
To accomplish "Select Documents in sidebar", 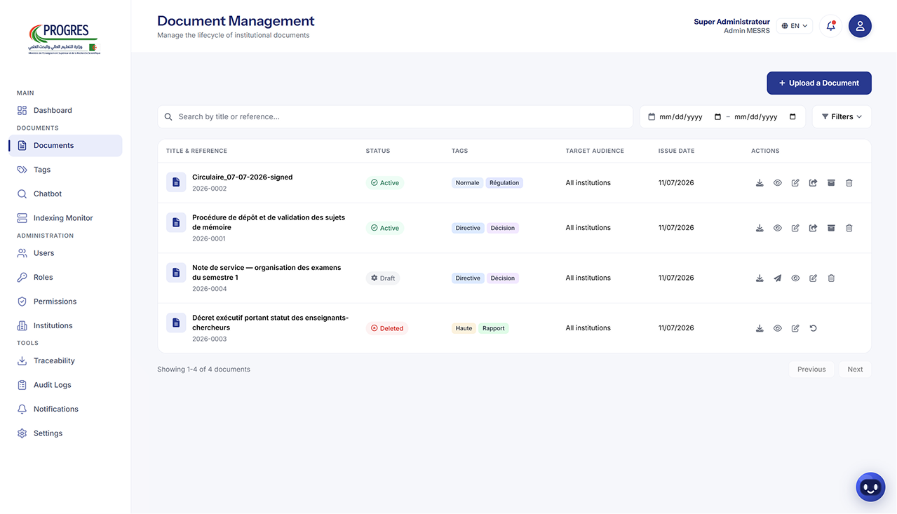I will point(65,146).
